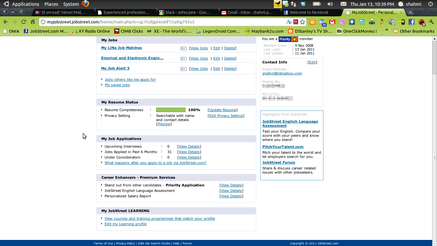Open the shahmi user status menu
437x246 pixels.
(410, 4)
